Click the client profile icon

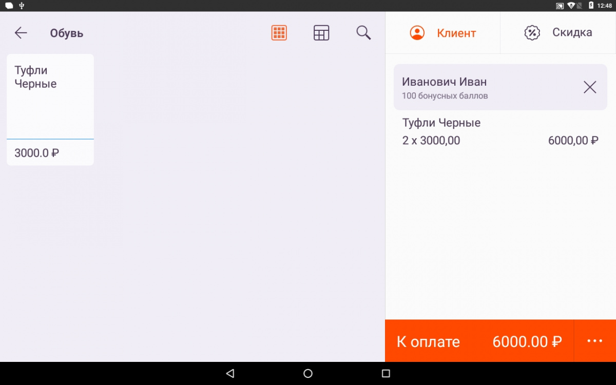click(417, 33)
